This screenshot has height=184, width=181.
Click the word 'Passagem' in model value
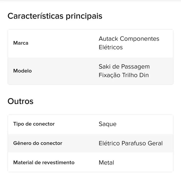pos(136,67)
